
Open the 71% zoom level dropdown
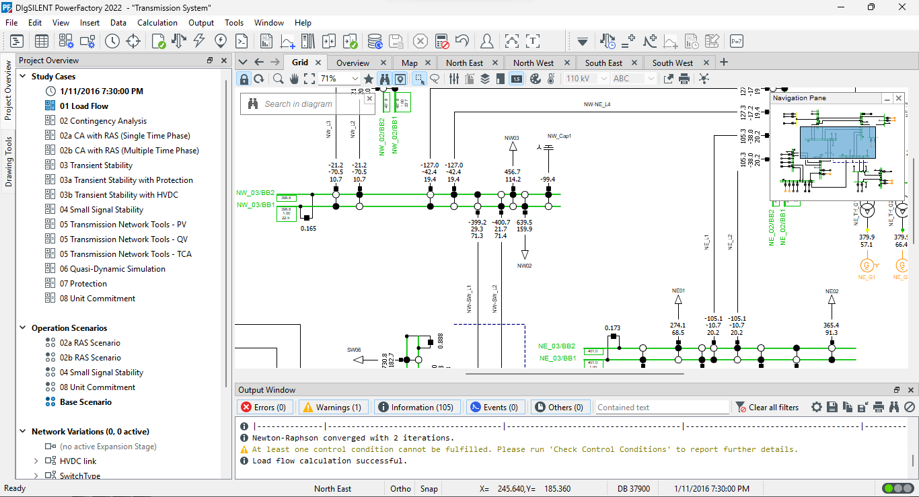pyautogui.click(x=355, y=79)
